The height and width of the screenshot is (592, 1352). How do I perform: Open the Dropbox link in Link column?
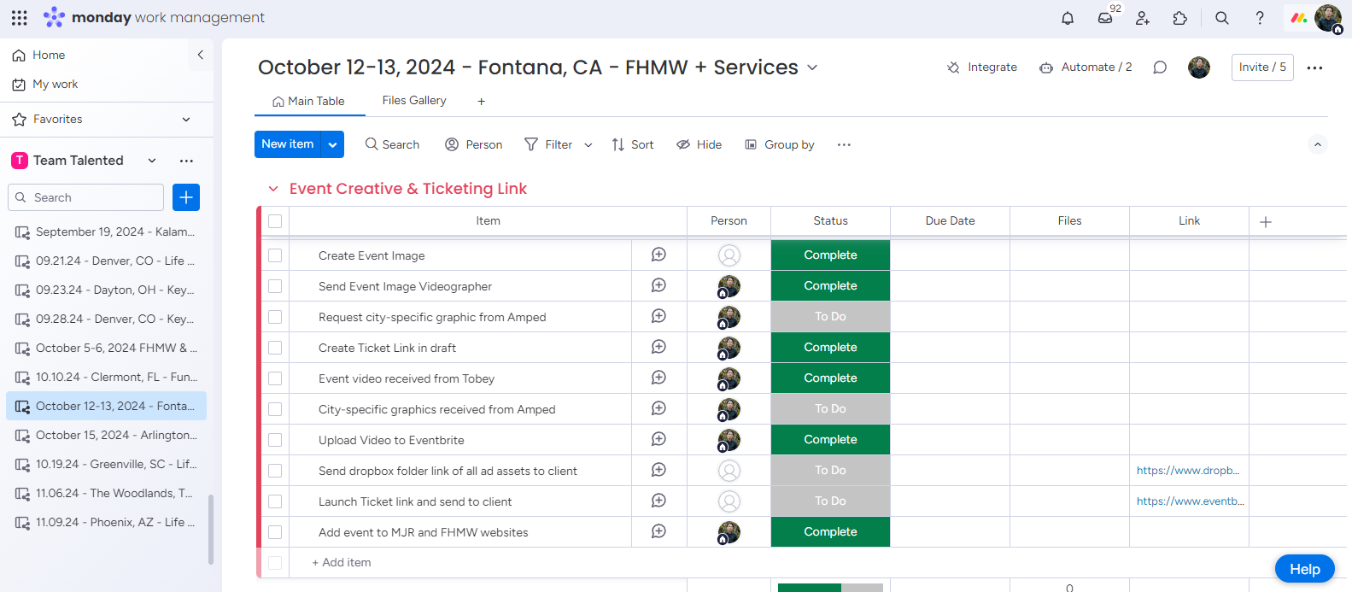click(x=1187, y=471)
